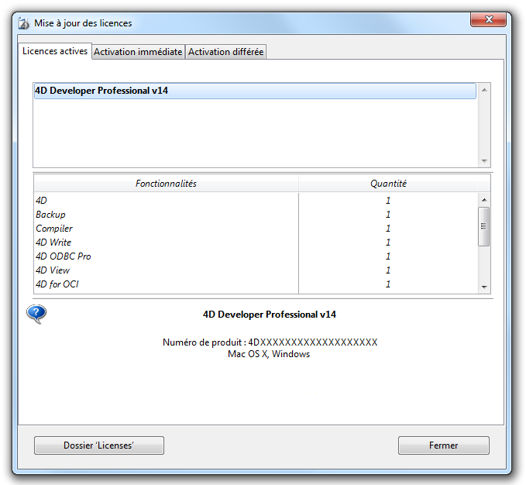Select the Backup feature row
This screenshot has width=526, height=485.
[256, 215]
